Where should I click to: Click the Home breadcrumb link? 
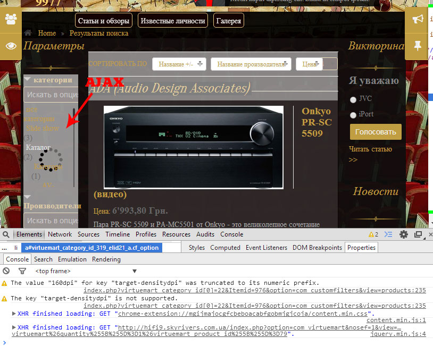coord(47,33)
